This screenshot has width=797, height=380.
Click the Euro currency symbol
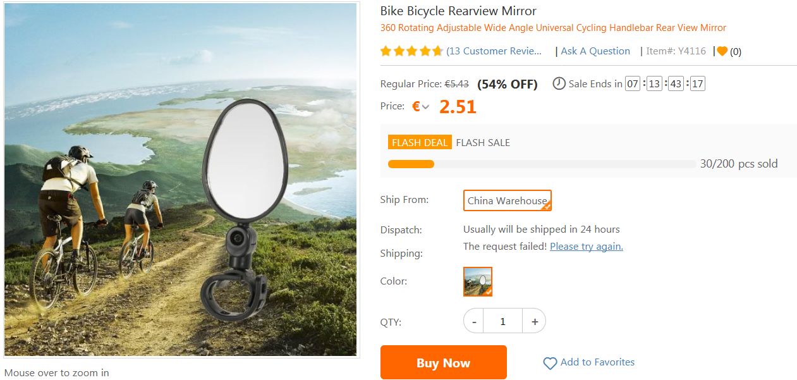(x=416, y=107)
